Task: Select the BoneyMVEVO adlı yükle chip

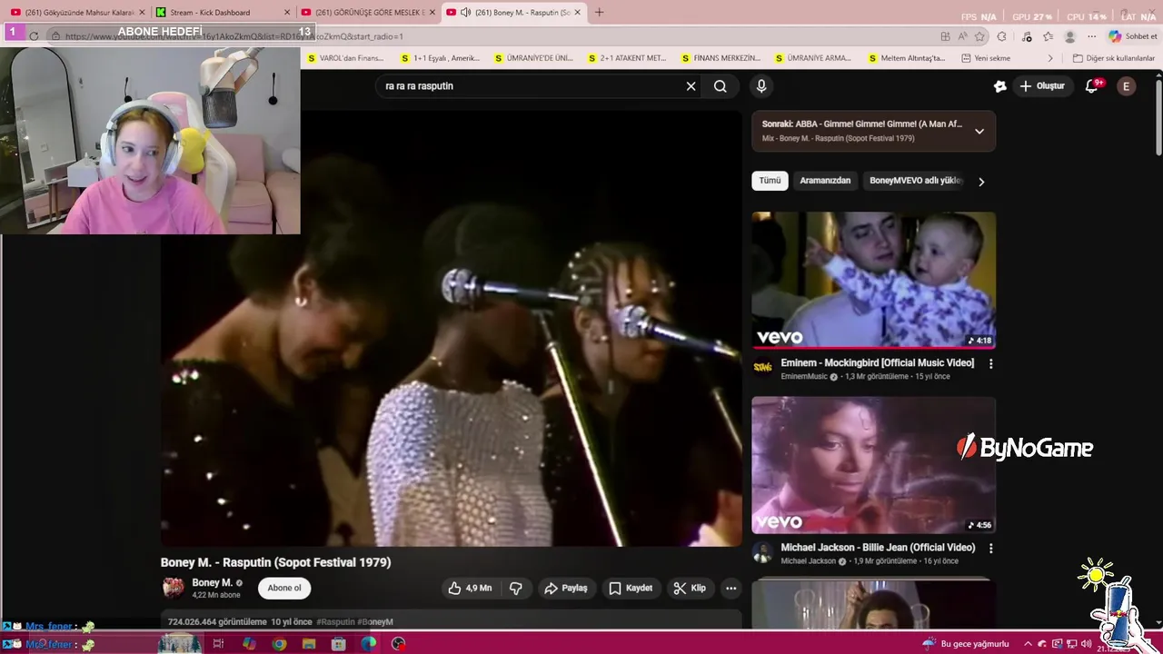Action: click(x=915, y=181)
